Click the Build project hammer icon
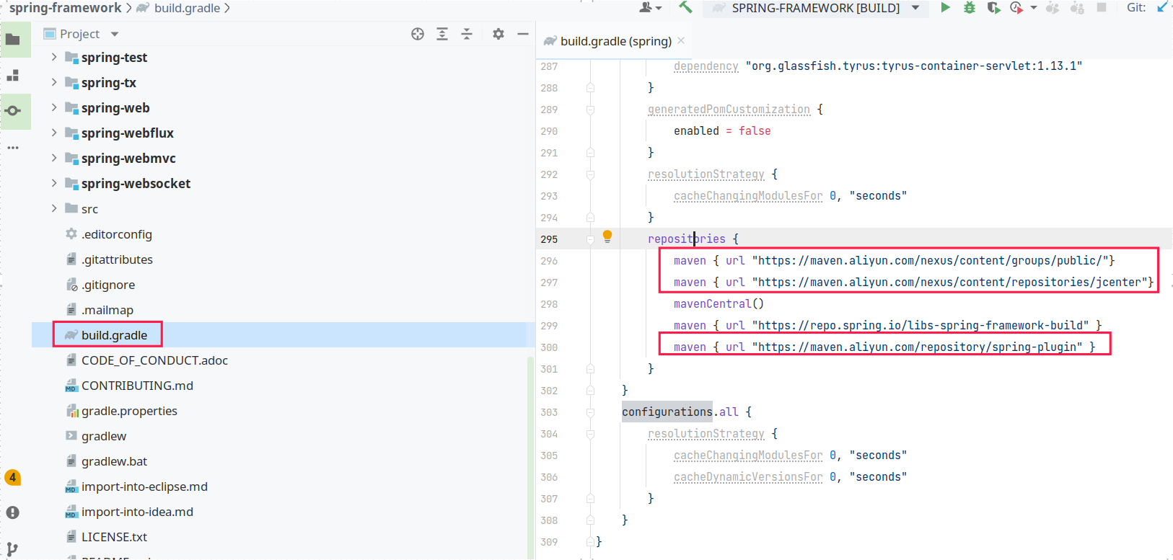Viewport: 1173px width, 560px height. [685, 7]
